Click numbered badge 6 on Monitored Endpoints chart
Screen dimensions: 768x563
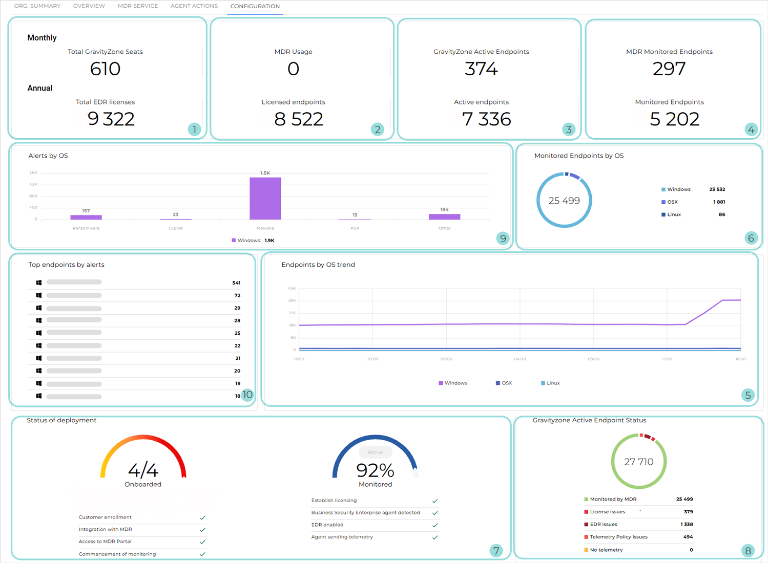(751, 238)
